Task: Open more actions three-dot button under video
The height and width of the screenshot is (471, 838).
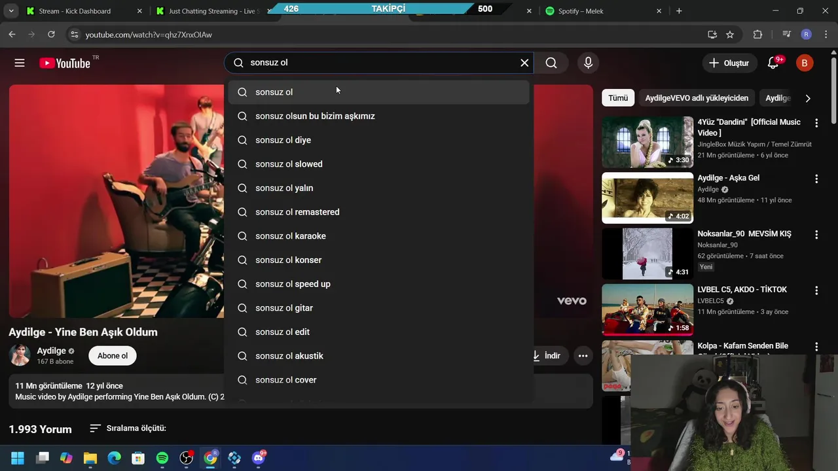Action: tap(583, 356)
